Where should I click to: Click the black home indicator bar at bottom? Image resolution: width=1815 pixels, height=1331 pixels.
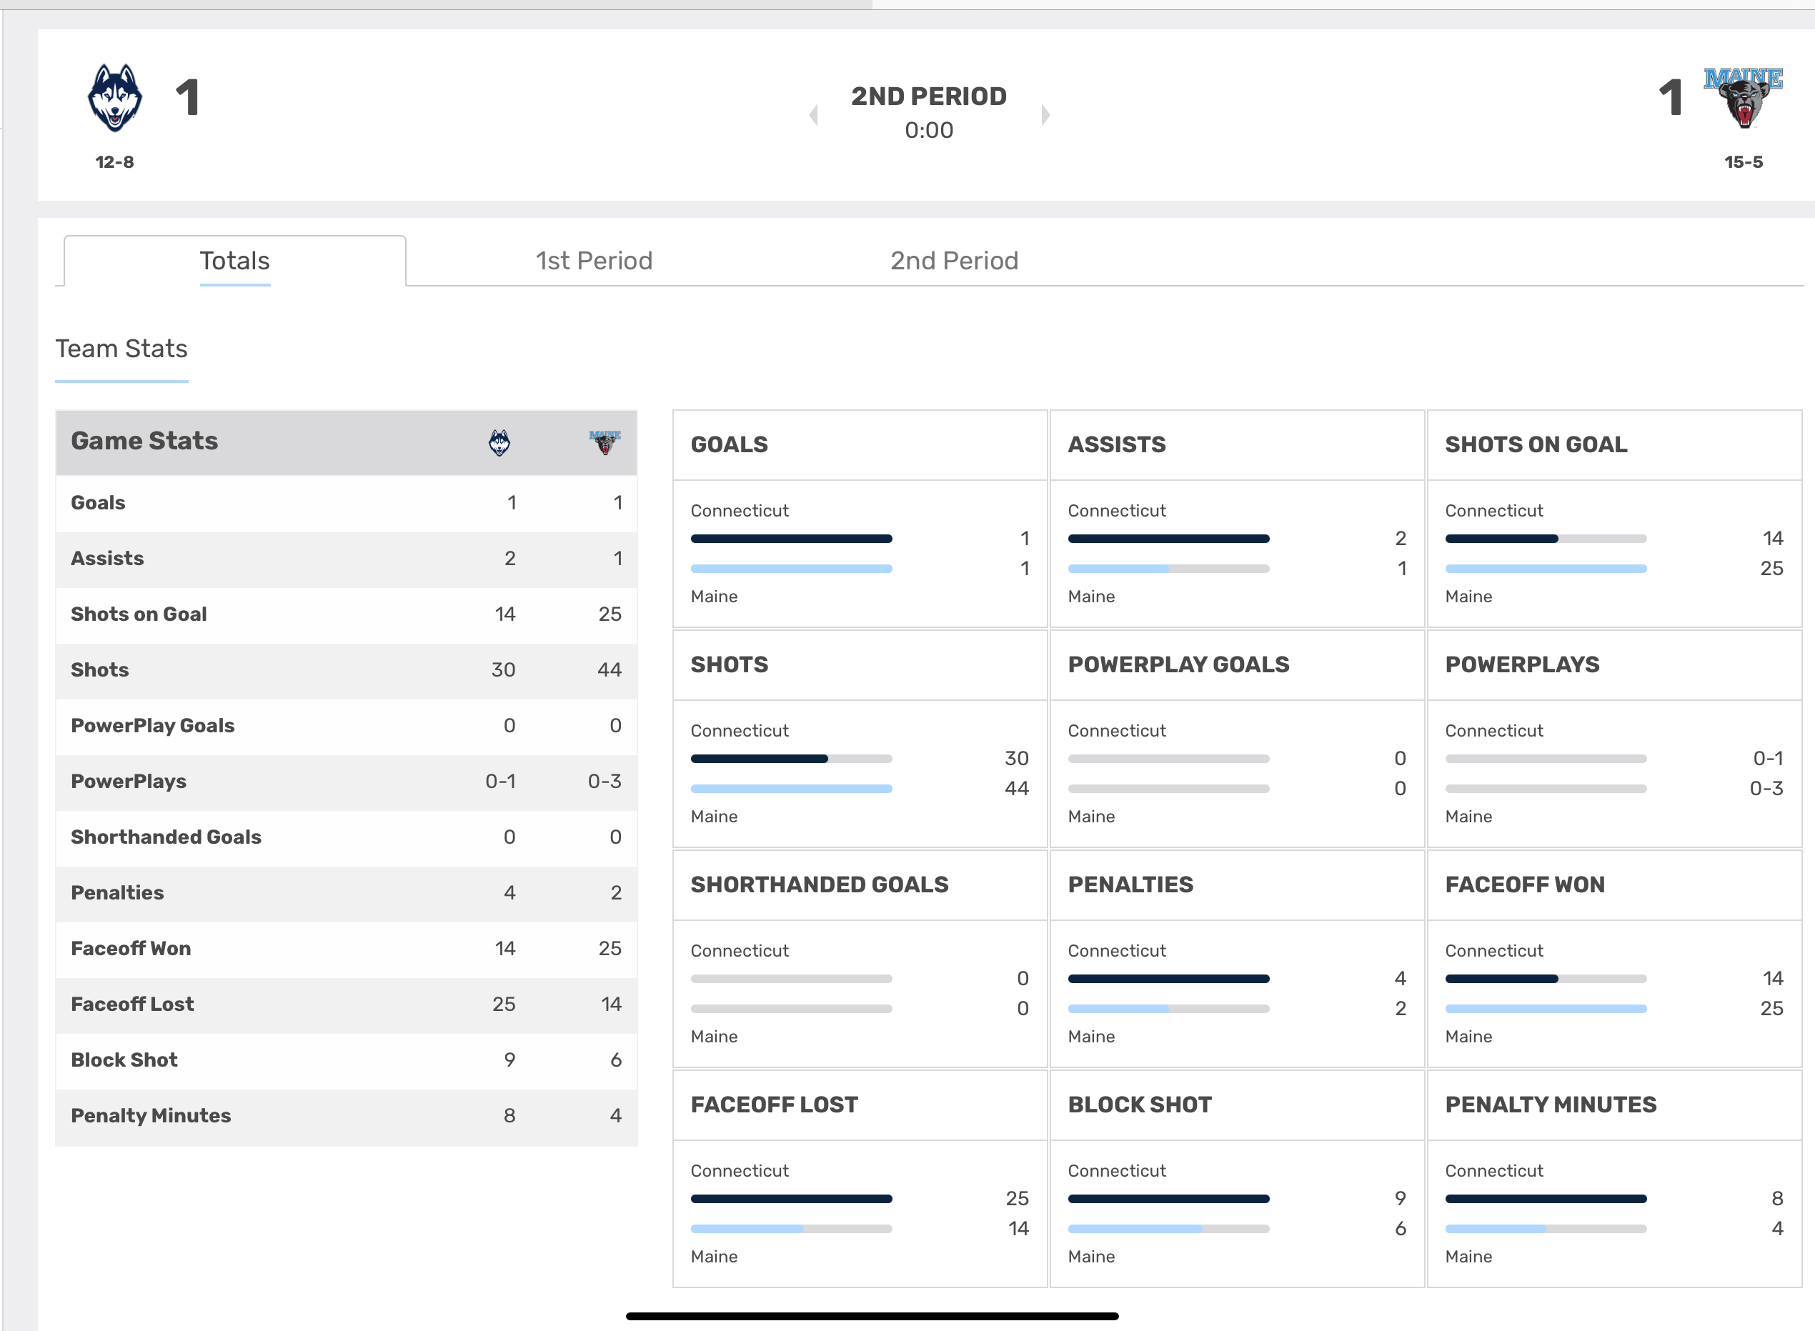pyautogui.click(x=872, y=1316)
